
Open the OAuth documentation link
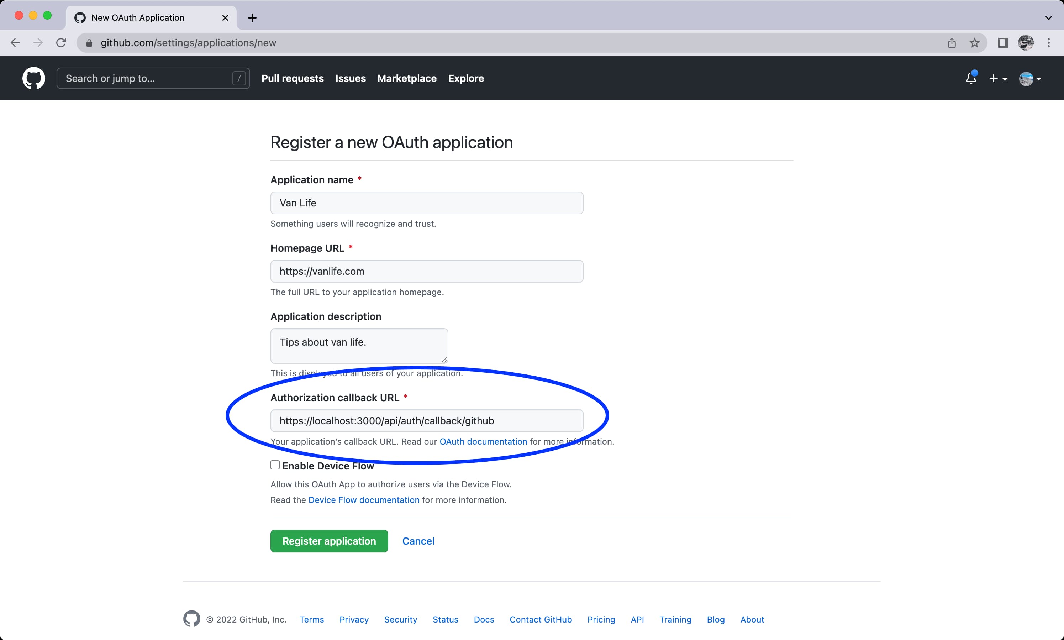click(483, 441)
